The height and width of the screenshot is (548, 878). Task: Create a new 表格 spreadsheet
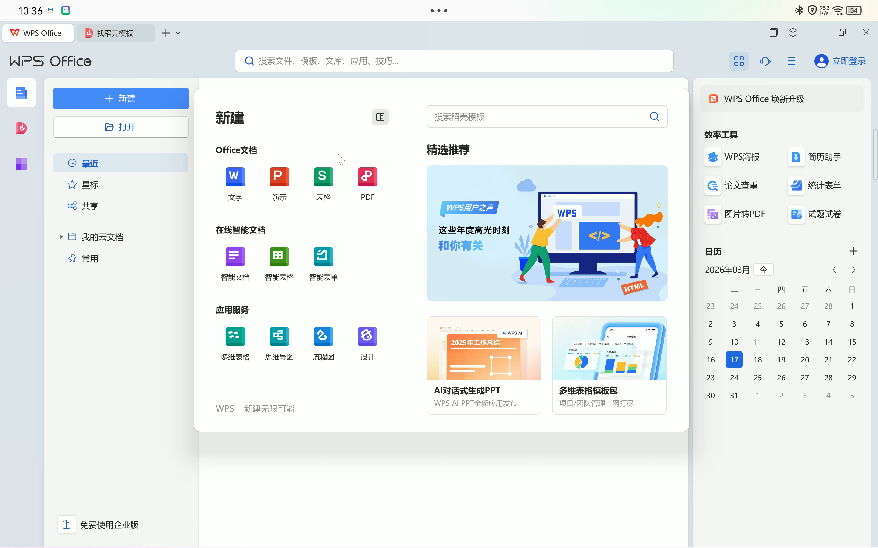323,177
